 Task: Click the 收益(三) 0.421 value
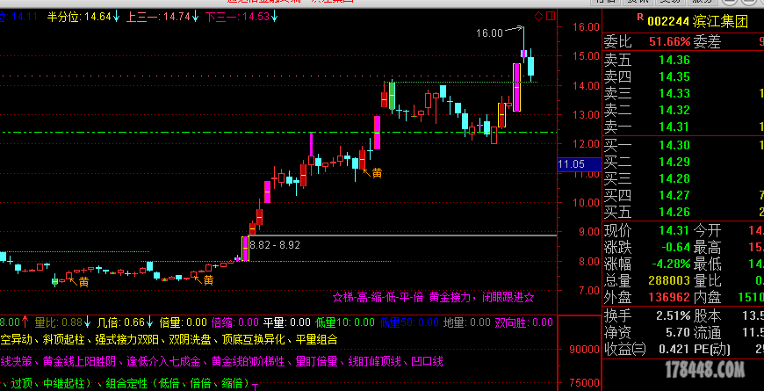674,350
